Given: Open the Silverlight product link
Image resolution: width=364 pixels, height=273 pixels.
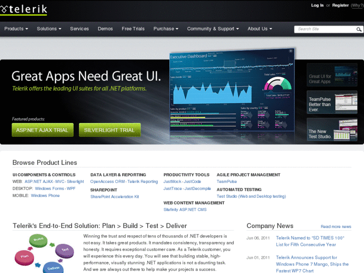Looking at the screenshot, I should (x=75, y=181).
